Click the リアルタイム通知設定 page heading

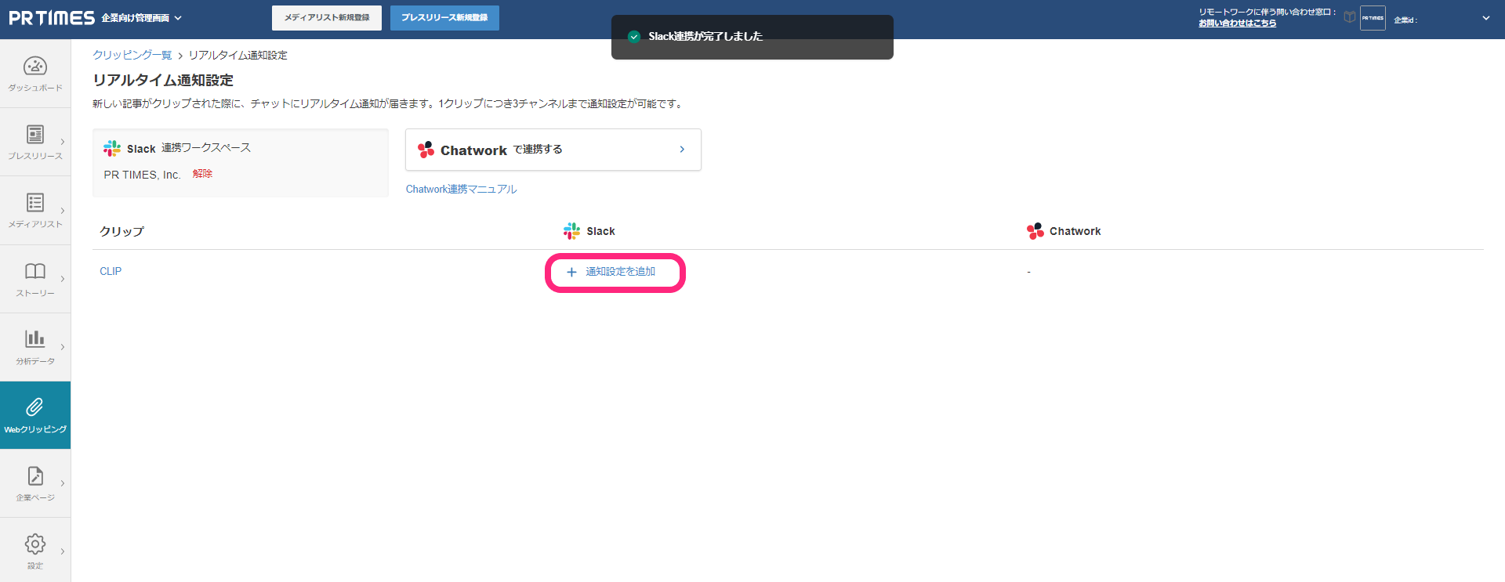[x=163, y=80]
